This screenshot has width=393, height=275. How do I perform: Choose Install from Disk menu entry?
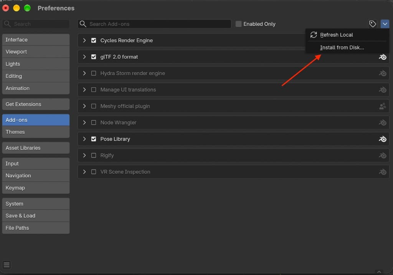[x=347, y=47]
